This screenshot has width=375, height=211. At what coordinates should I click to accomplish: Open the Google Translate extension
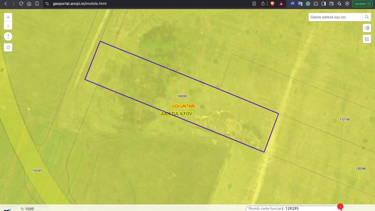click(x=300, y=4)
